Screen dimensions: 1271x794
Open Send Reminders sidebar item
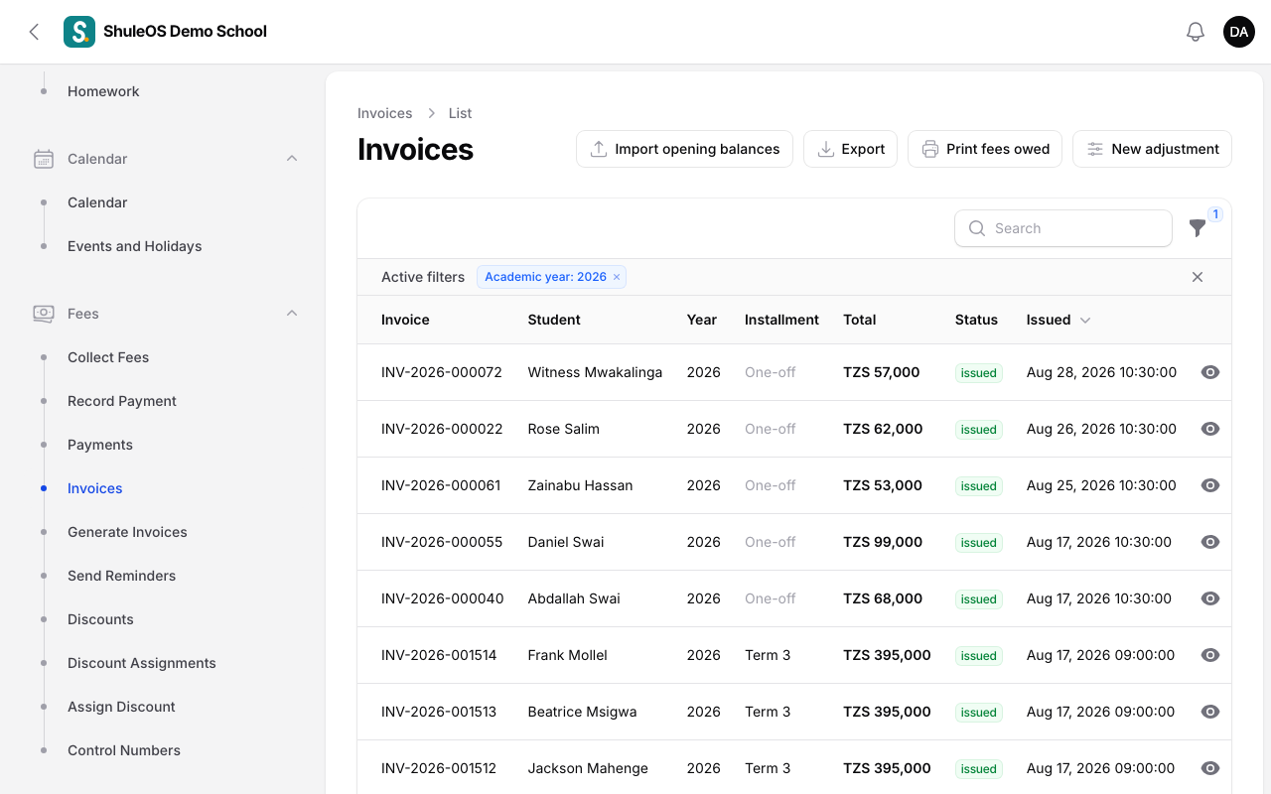pos(121,576)
